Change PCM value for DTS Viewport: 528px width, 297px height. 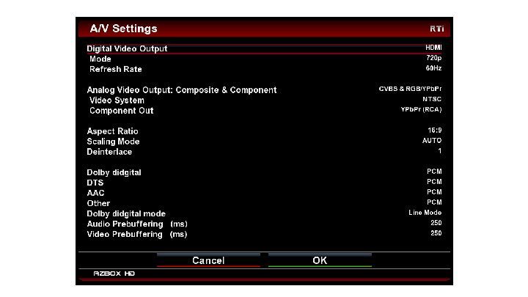pos(434,182)
